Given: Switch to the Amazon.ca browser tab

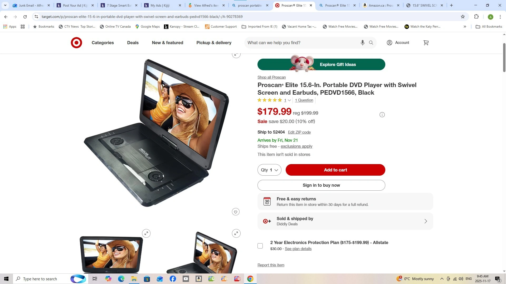Looking at the screenshot, I should pyautogui.click(x=381, y=5).
